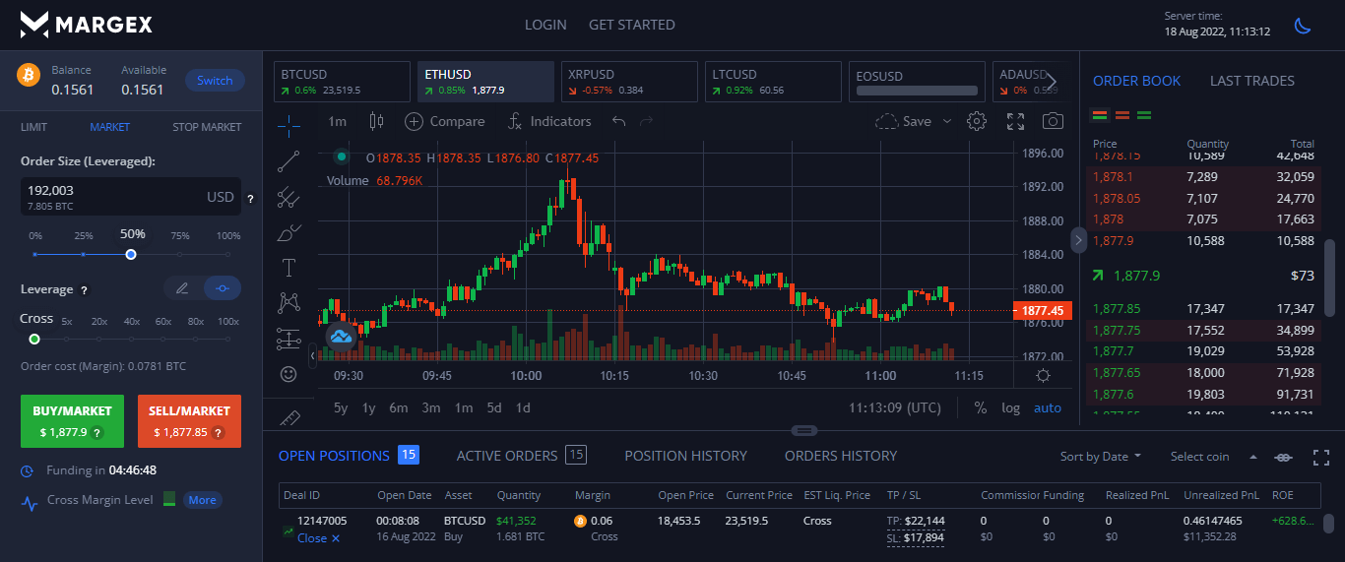The height and width of the screenshot is (562, 1345).
Task: Select the ruler measure tool
Action: pos(288,417)
